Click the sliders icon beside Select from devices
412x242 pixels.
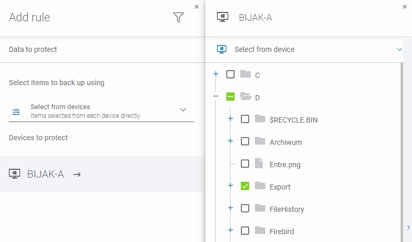point(16,112)
